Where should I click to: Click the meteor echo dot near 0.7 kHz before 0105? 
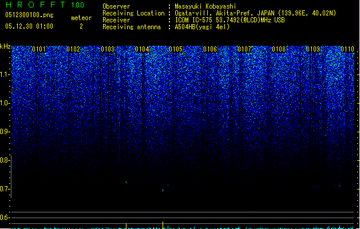(163, 190)
